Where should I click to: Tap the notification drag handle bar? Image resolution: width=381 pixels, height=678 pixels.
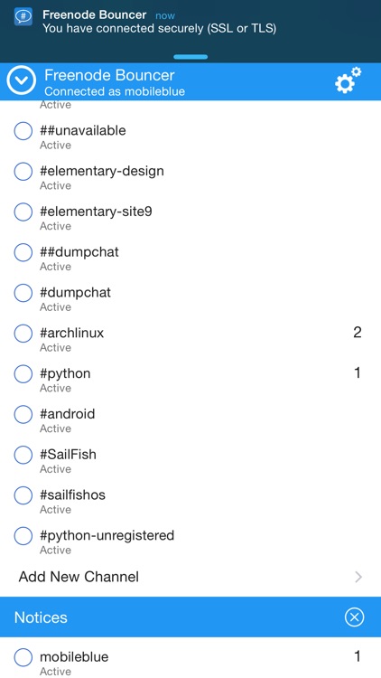pos(190,57)
